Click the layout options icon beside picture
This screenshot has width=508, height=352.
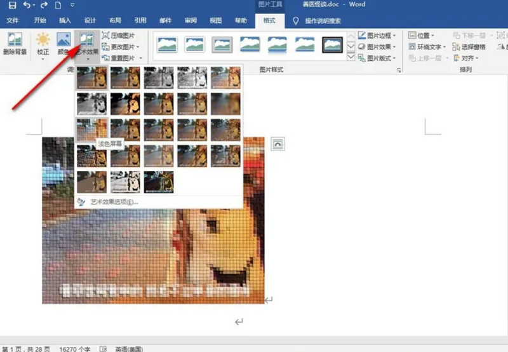[x=277, y=144]
